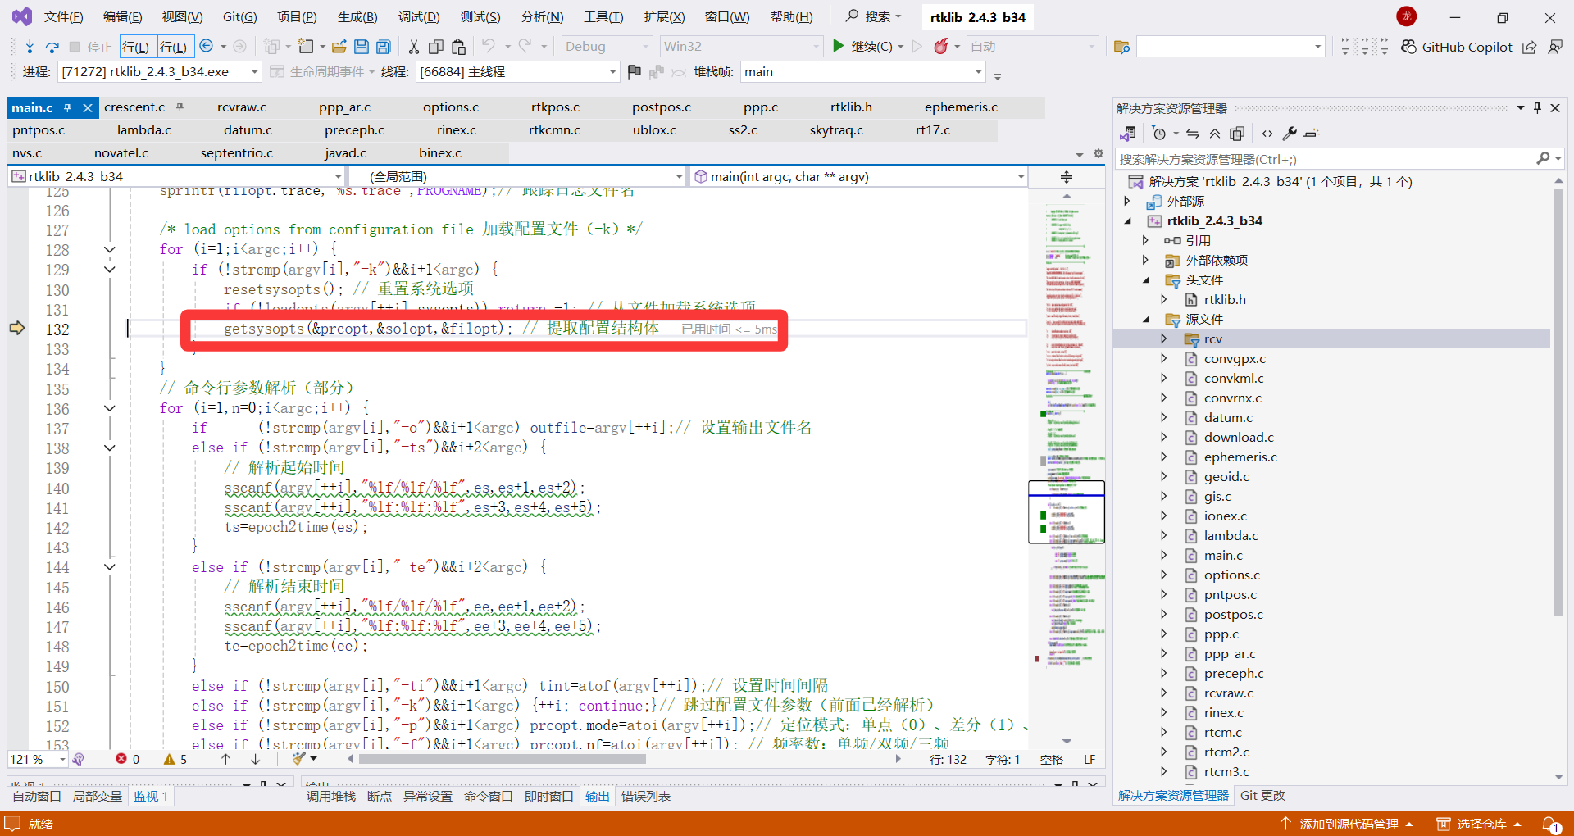Toggle pin on crescent.c tab
This screenshot has height=836, width=1574.
pos(180,107)
